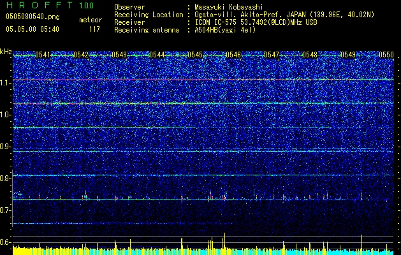Click the Observer field label

pos(129,7)
